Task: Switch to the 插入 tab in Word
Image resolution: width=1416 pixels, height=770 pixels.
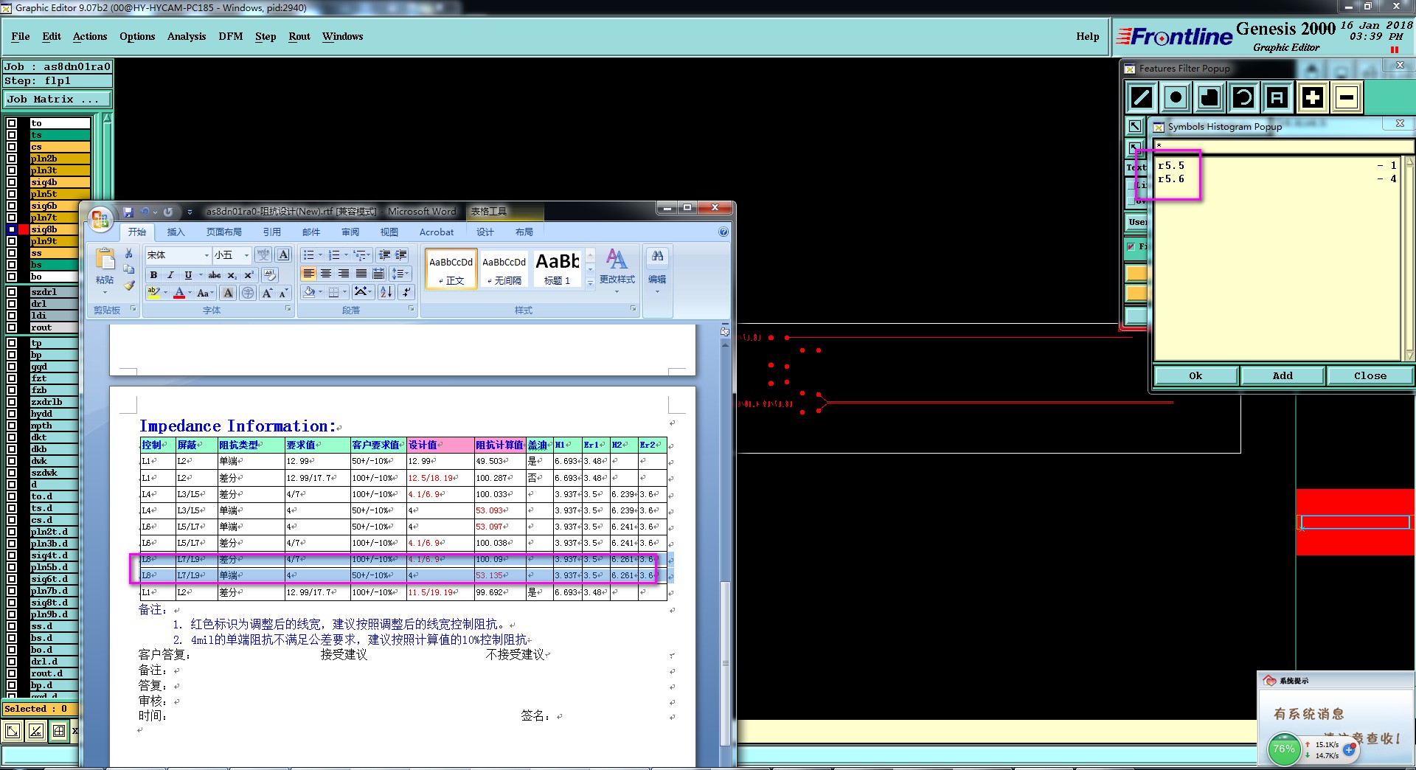Action: coord(176,232)
